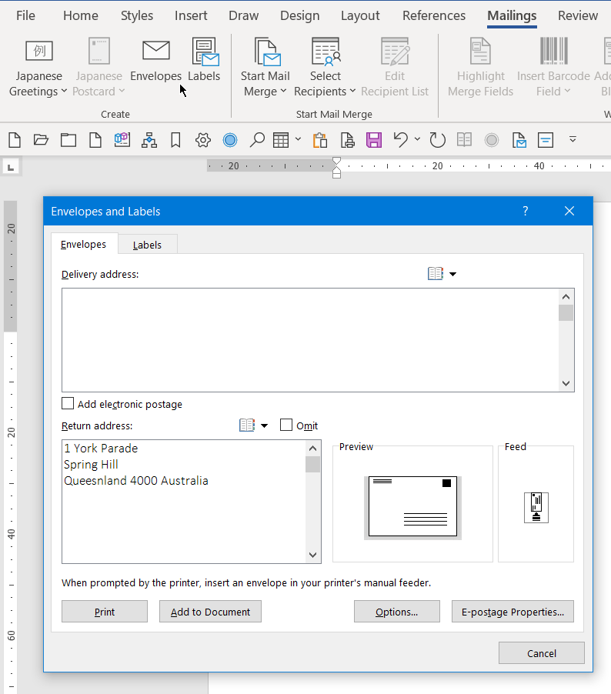Tick the Omit return address checkbox

pyautogui.click(x=286, y=425)
